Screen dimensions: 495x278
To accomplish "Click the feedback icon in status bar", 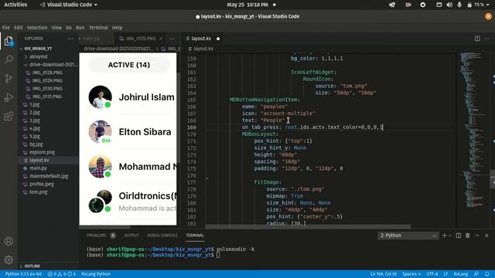I will point(476,274).
